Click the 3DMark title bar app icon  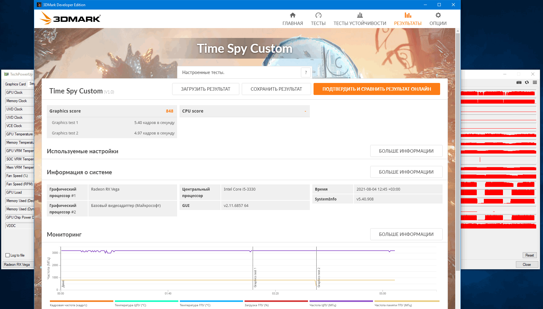(39, 5)
